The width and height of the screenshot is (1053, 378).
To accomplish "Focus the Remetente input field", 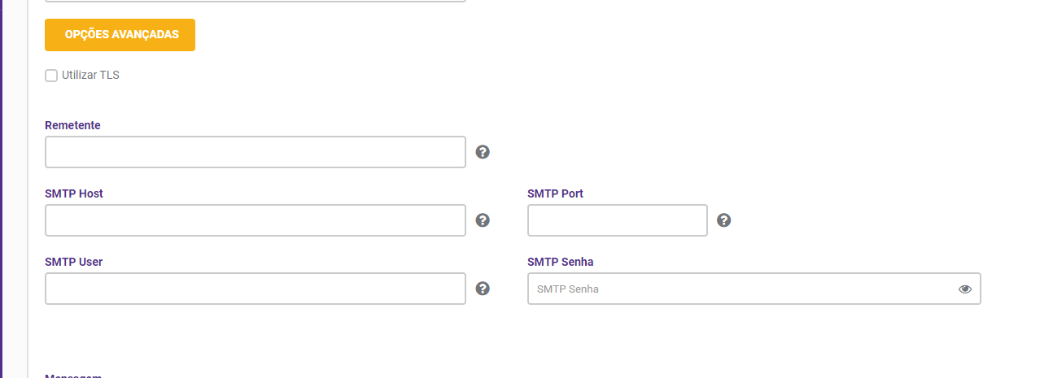I will click(256, 152).
